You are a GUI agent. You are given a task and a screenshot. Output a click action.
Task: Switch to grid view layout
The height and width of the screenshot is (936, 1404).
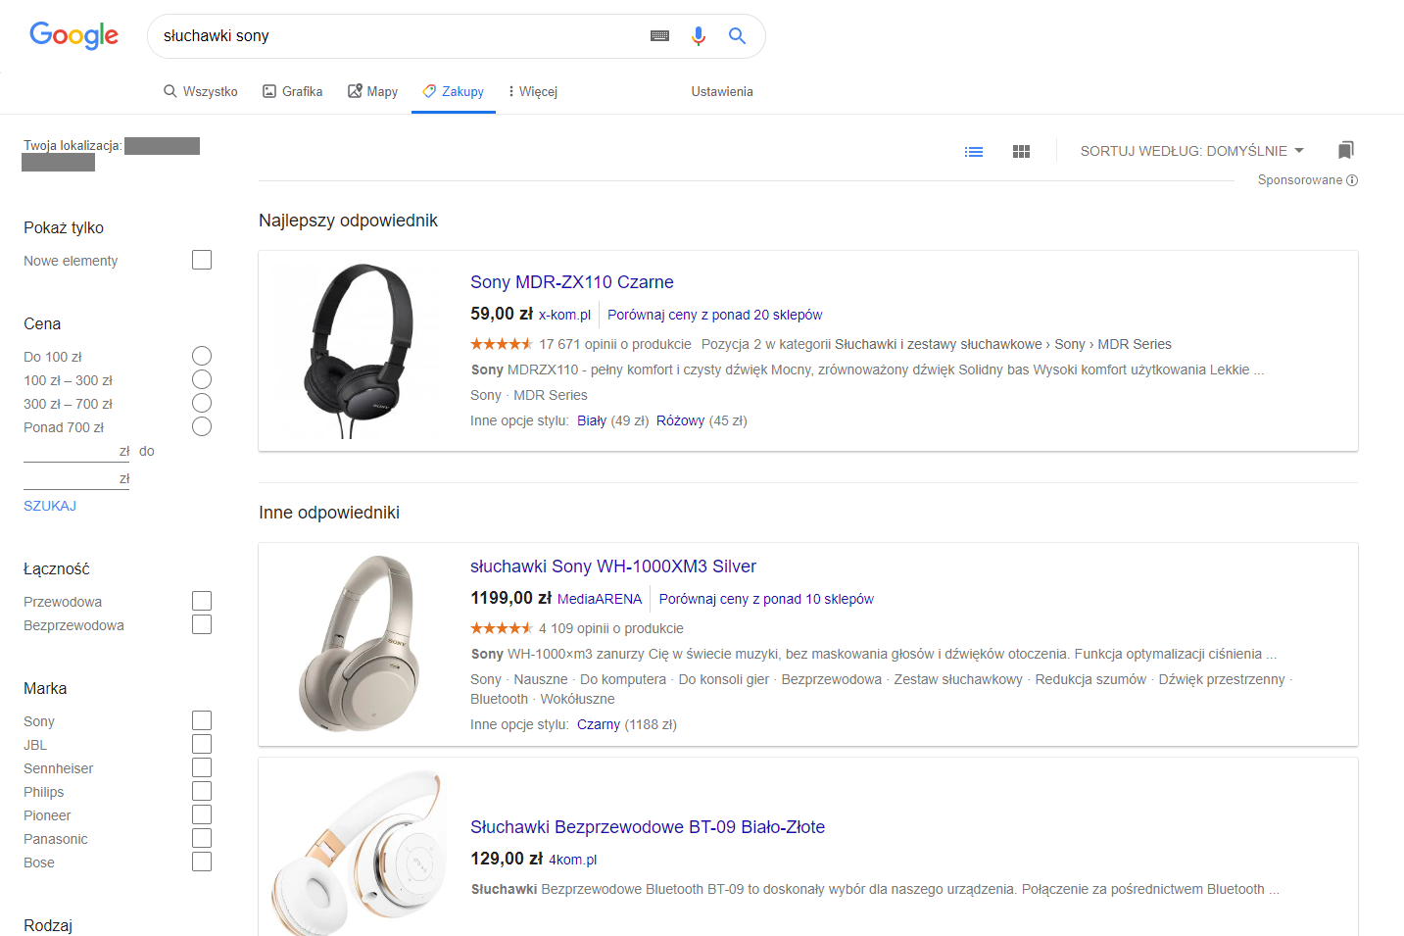(x=1021, y=152)
